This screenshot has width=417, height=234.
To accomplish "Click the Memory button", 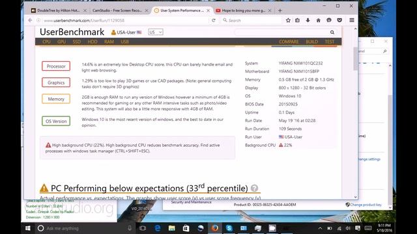I will click(x=56, y=99).
